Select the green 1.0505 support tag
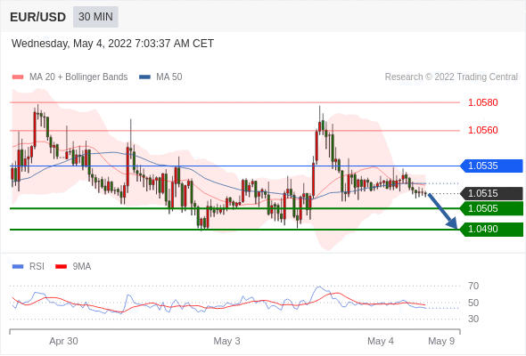This screenshot has width=526, height=356. [491, 208]
